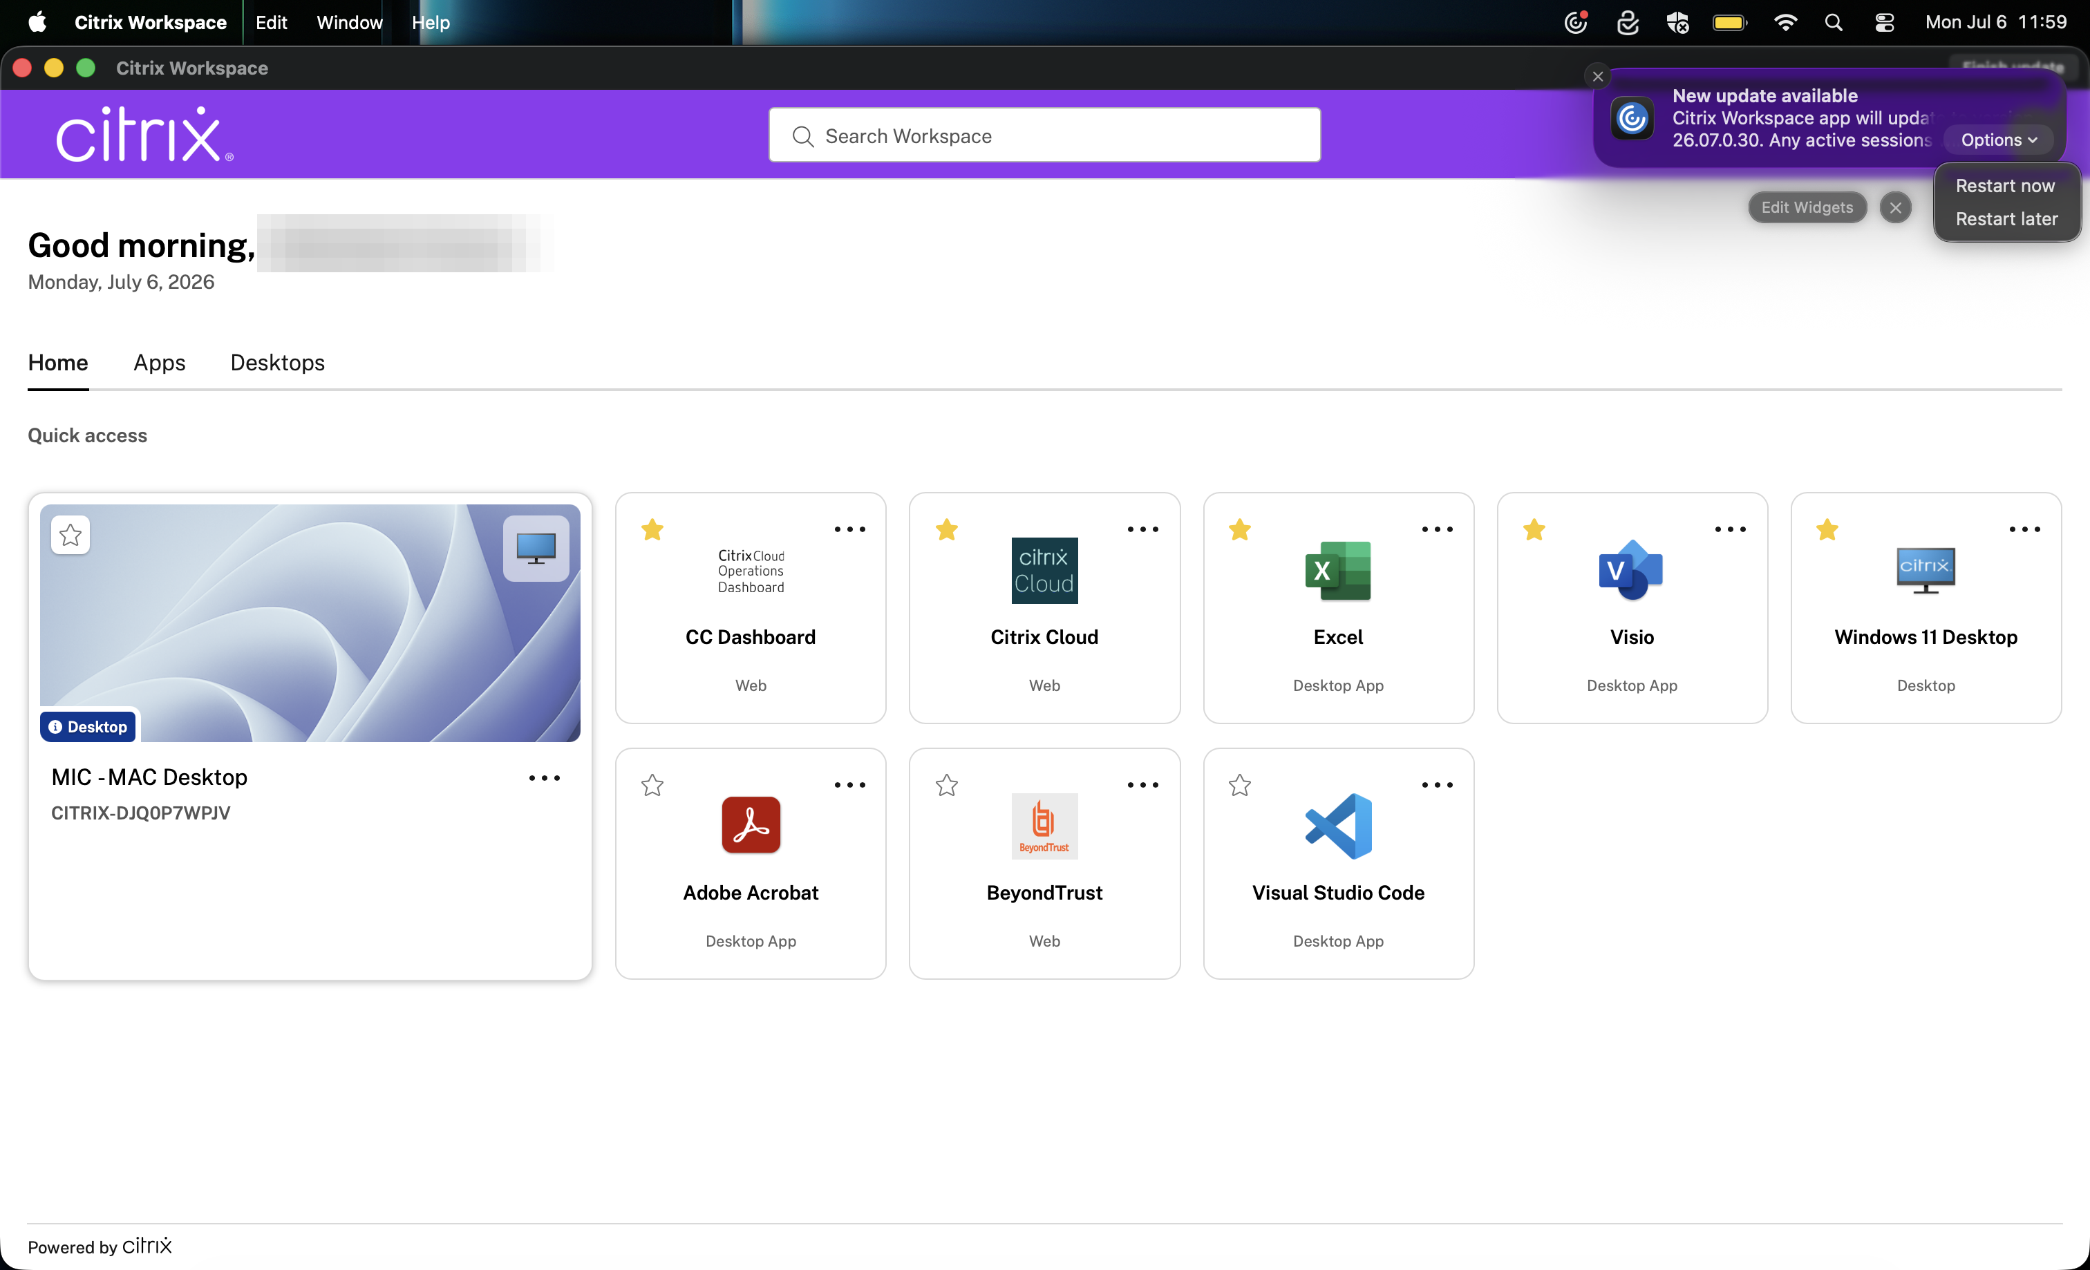Open the Windows 11 Desktop icon
Image resolution: width=2090 pixels, height=1270 pixels.
[x=1926, y=571]
